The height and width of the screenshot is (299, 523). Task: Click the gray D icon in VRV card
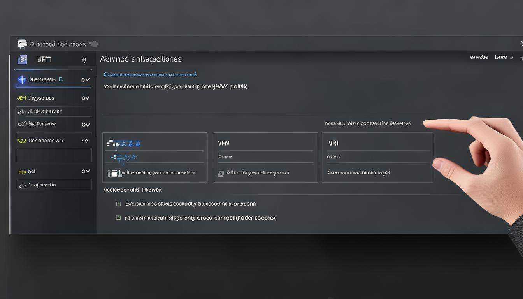pyautogui.click(x=221, y=173)
